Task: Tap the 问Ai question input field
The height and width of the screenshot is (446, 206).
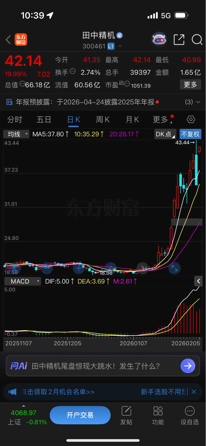Action: point(103,366)
